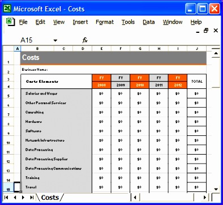Image resolution: width=223 pixels, height=205 pixels.
Task: Click the TOTAL header cell
Action: [x=197, y=82]
